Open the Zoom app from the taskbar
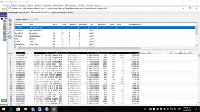The image size is (200, 112). tap(47, 109)
